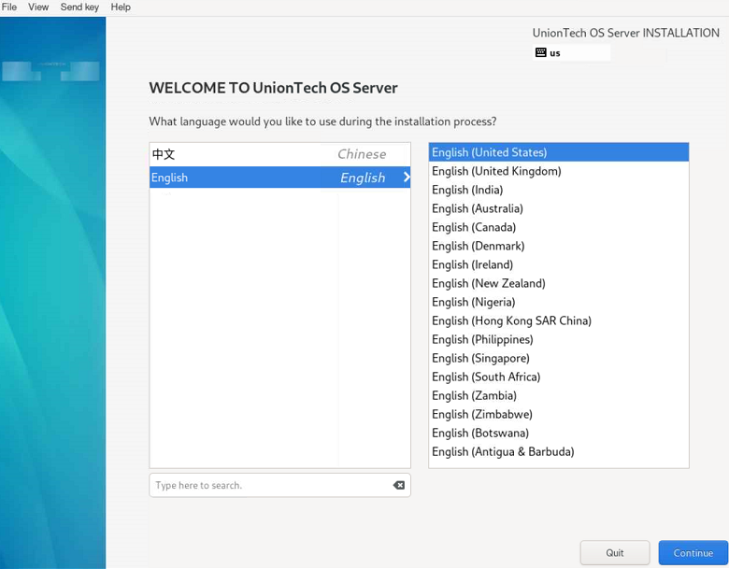The width and height of the screenshot is (729, 569).
Task: Open the Send key menu
Action: click(79, 7)
